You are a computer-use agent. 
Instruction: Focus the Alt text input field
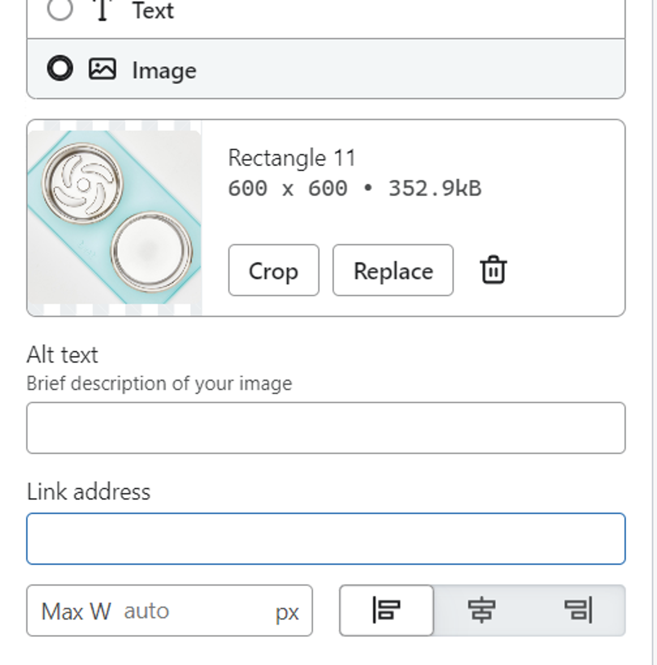pos(325,428)
